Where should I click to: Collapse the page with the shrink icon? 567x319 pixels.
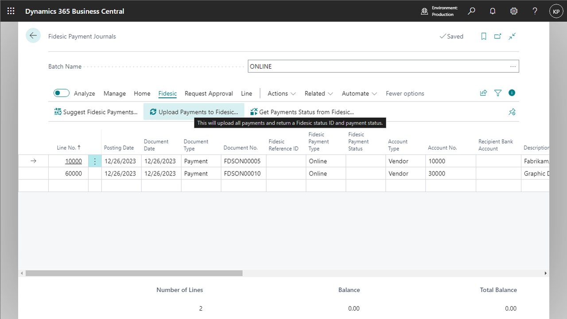(512, 36)
